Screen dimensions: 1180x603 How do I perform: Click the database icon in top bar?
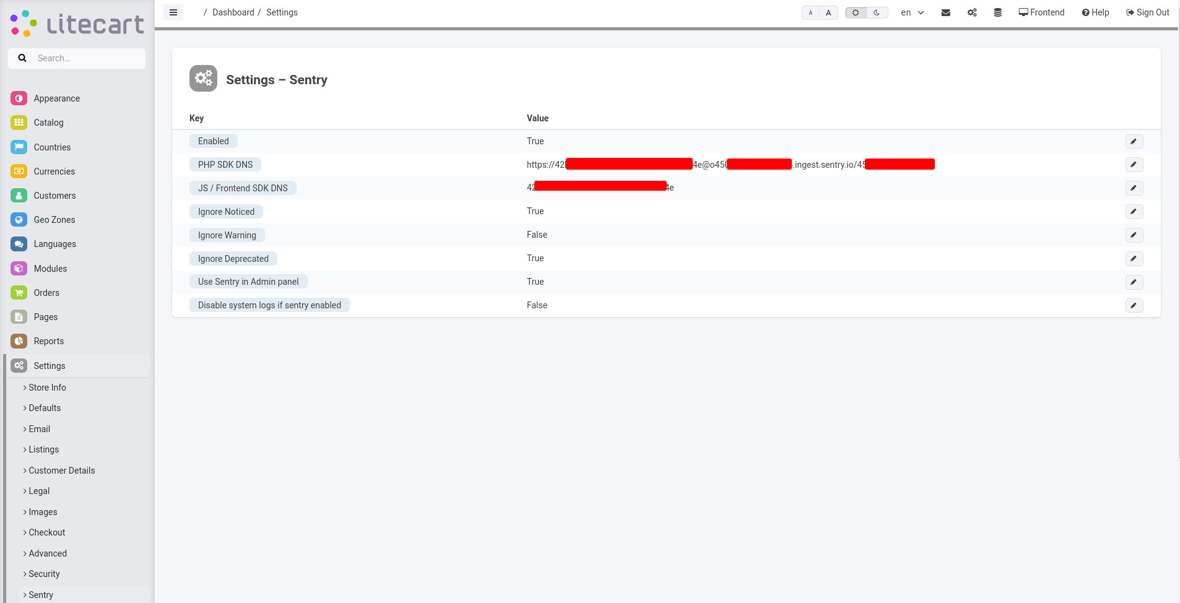(x=997, y=12)
